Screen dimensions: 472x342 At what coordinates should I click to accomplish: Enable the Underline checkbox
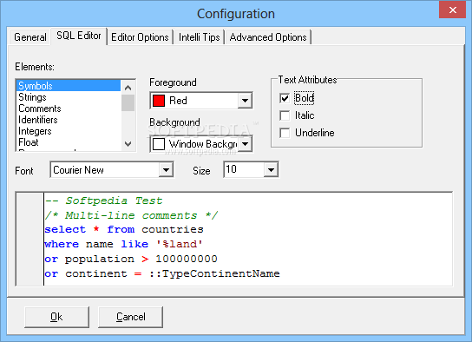(x=285, y=133)
